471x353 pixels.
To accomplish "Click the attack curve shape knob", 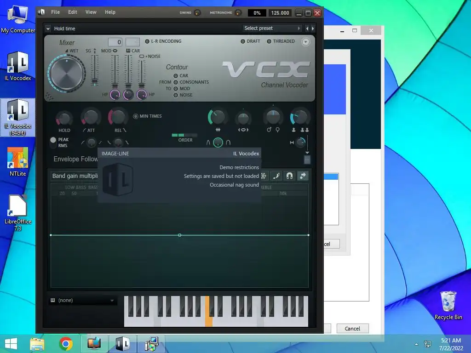I will [92, 142].
